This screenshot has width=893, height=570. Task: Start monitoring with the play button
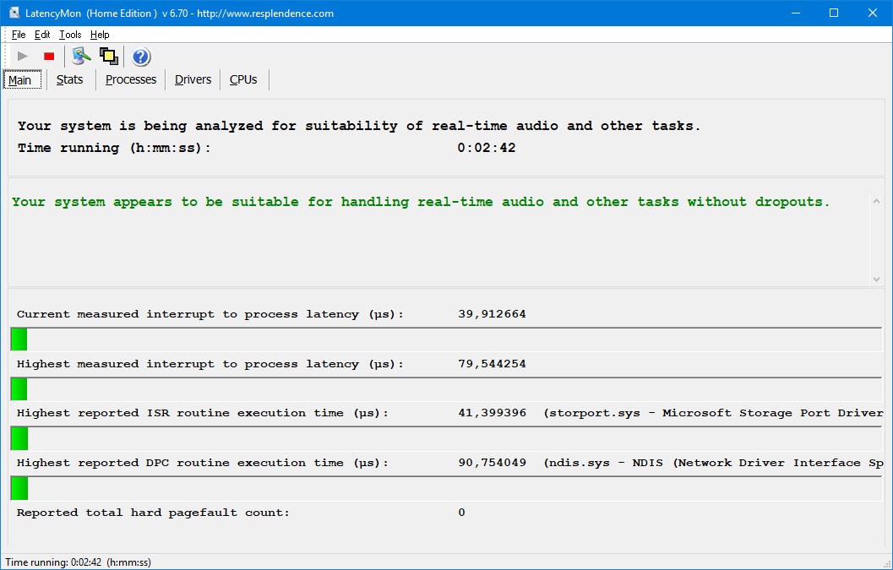point(23,57)
